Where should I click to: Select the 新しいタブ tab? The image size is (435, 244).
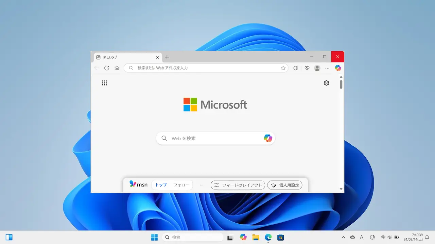click(x=128, y=57)
